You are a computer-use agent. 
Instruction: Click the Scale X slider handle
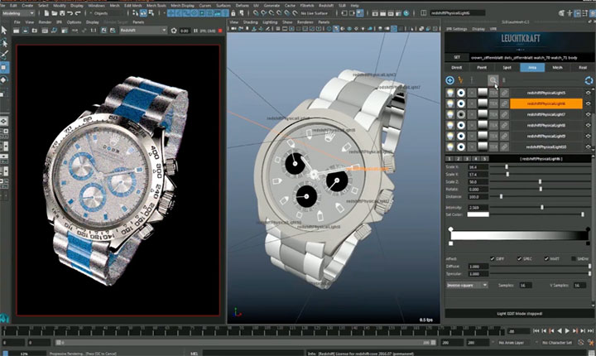[x=507, y=167]
